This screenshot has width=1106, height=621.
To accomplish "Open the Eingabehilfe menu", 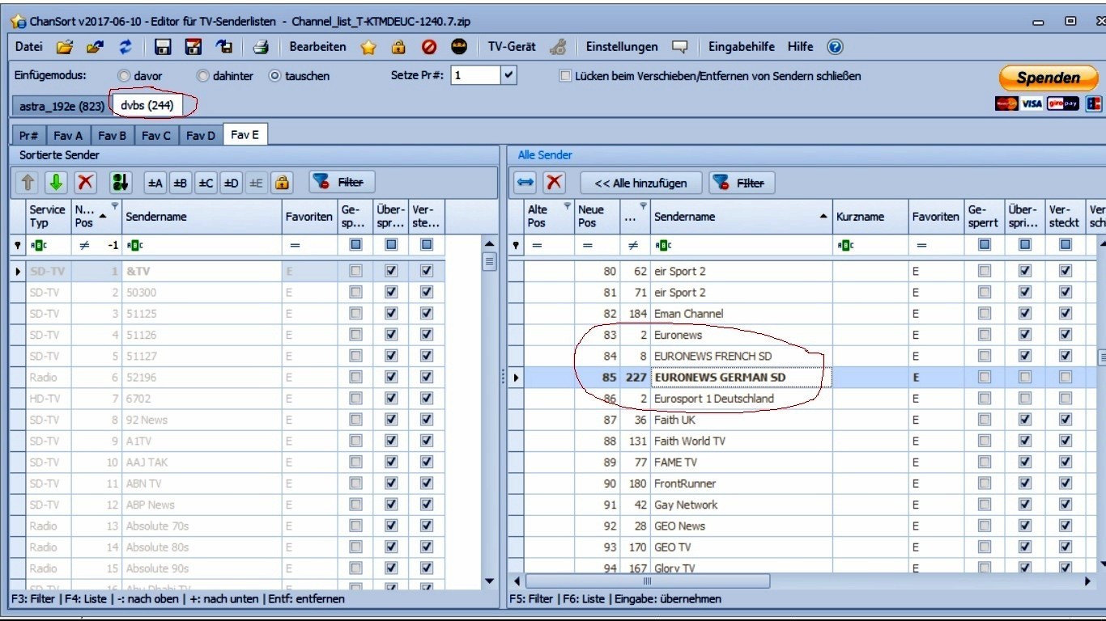I will (x=742, y=47).
